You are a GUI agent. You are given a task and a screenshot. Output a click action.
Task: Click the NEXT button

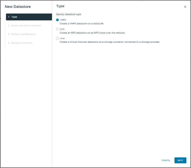point(180,160)
